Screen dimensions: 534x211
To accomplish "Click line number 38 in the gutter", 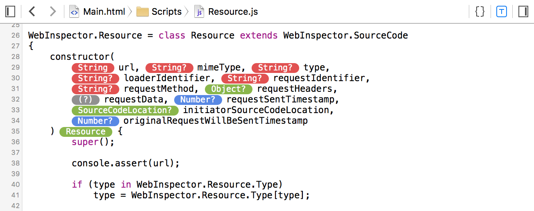I will click(x=16, y=163).
